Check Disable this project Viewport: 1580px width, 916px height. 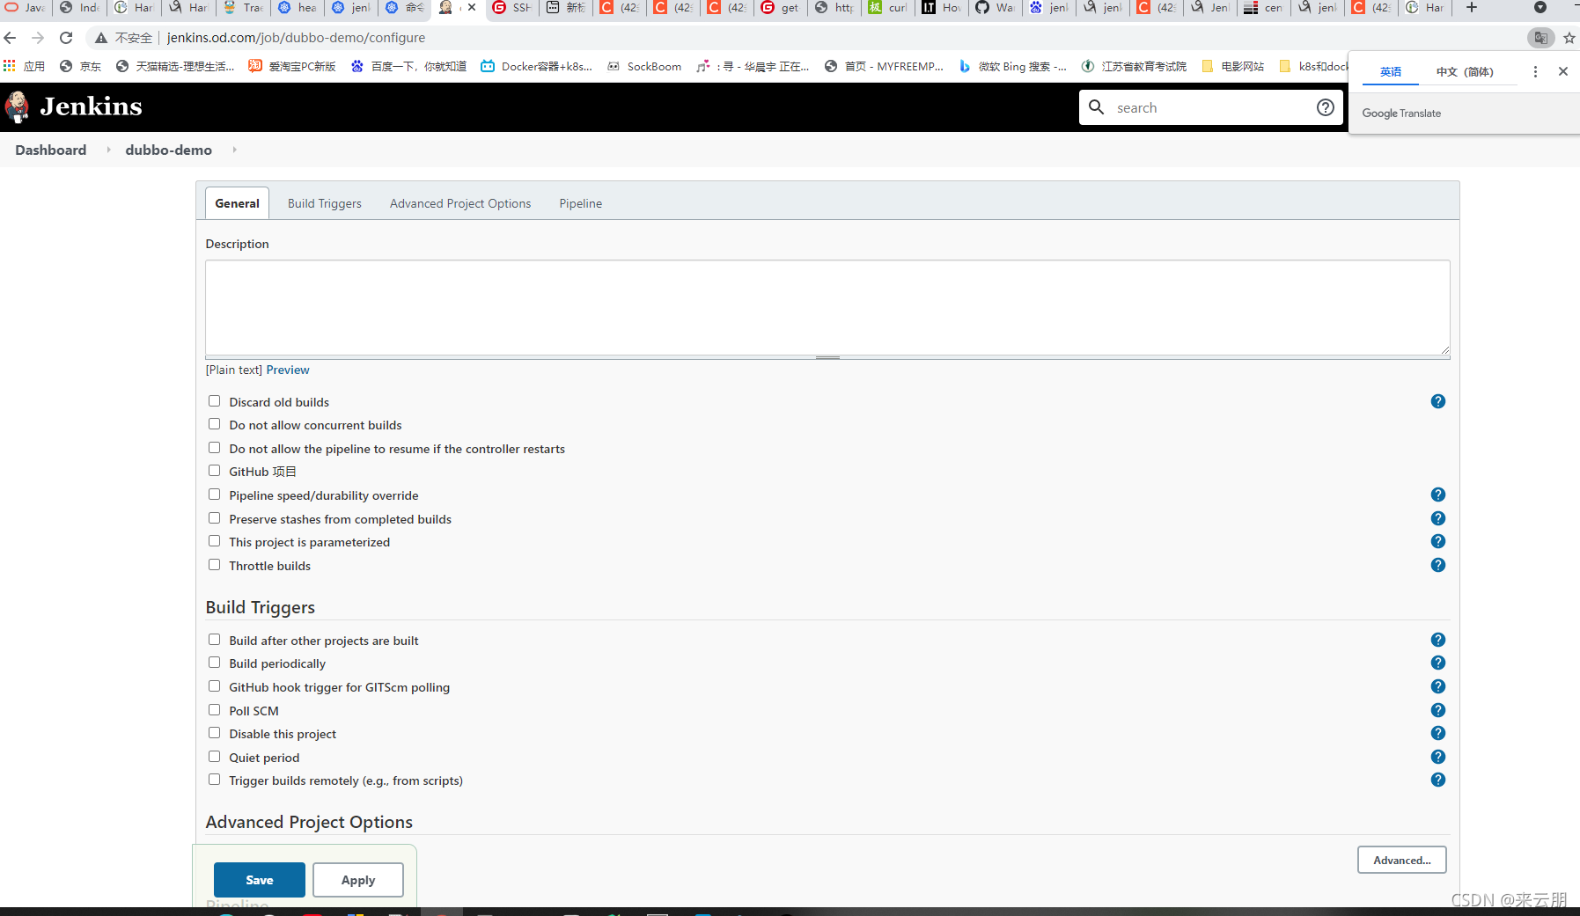point(214,733)
